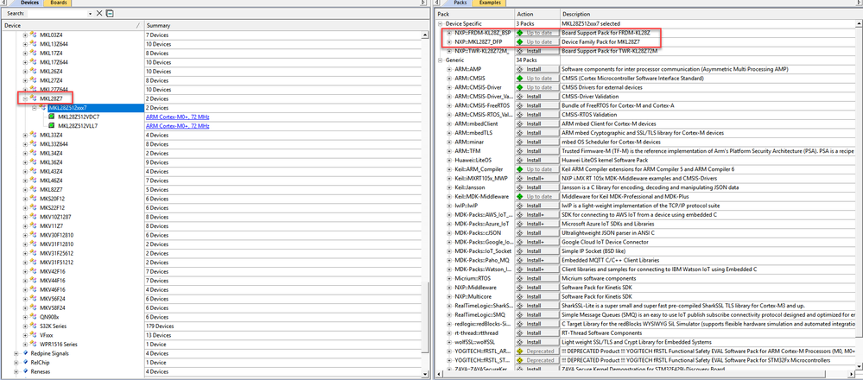The width and height of the screenshot is (863, 380).
Task: Expand the ARM::CMSIS pack versions
Action: click(x=449, y=78)
